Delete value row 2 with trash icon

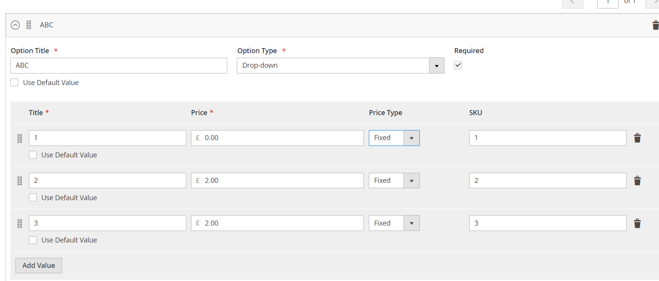[637, 181]
